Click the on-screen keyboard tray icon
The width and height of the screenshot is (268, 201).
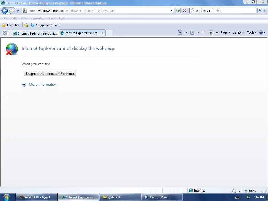[237, 197]
